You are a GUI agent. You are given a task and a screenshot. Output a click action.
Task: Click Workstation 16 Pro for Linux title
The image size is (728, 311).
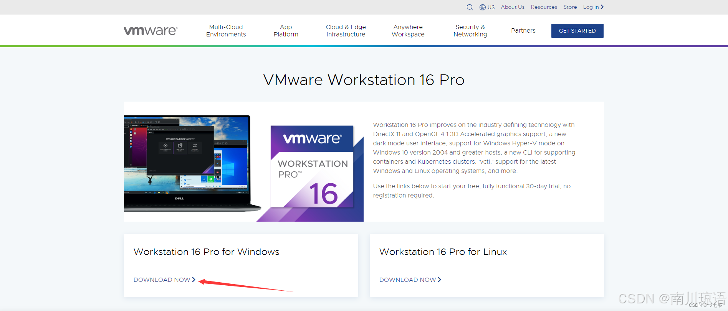(x=443, y=252)
